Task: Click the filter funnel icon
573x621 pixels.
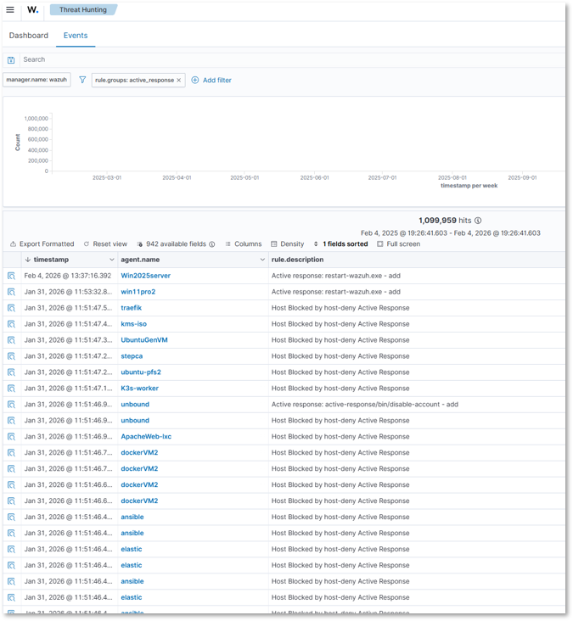Action: [82, 80]
